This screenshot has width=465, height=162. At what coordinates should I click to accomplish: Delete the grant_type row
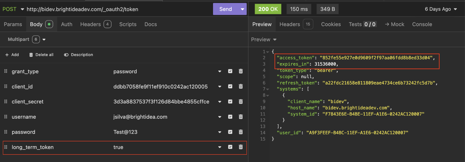(x=241, y=71)
